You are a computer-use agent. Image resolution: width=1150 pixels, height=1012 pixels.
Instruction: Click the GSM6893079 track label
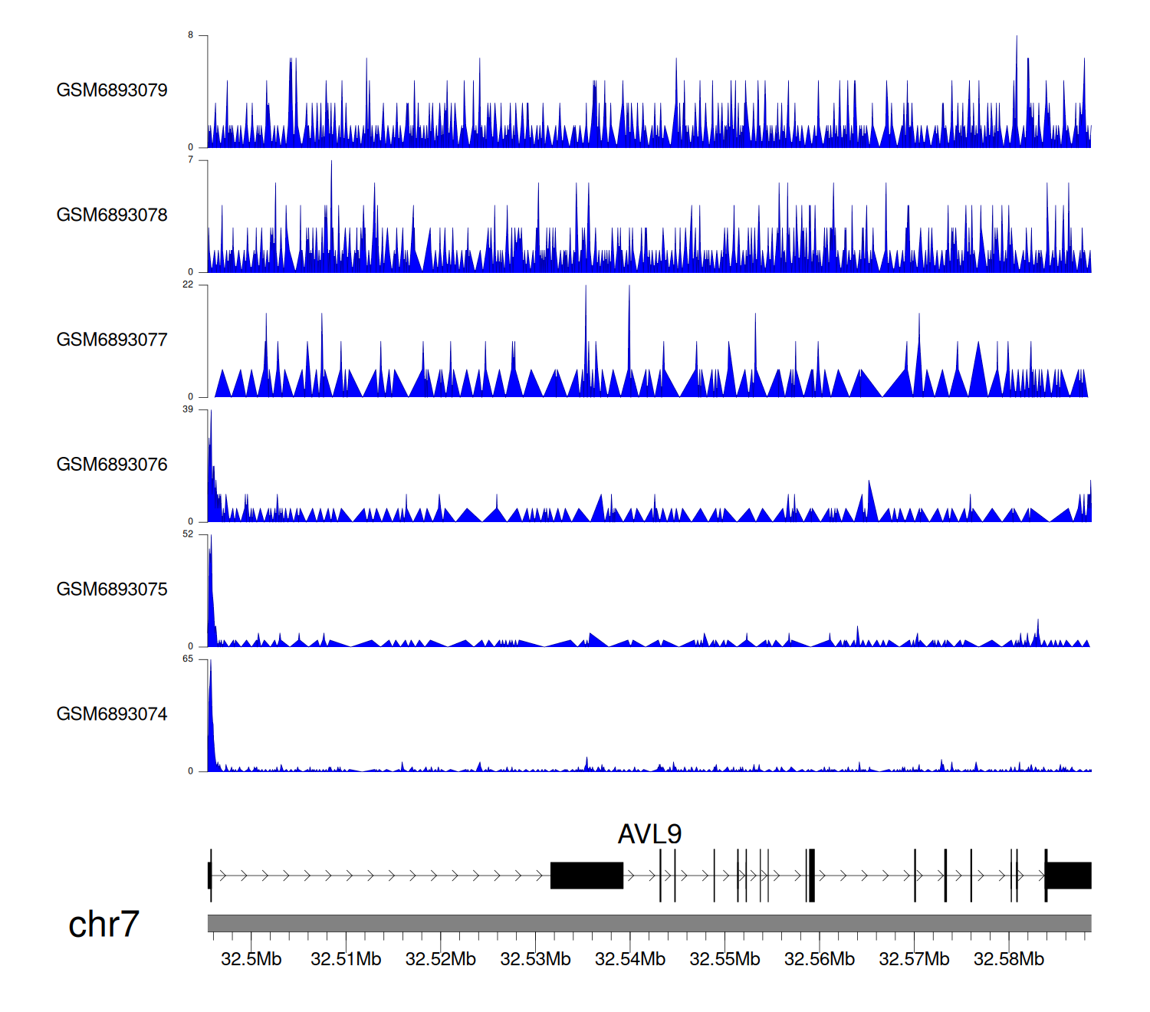click(112, 90)
